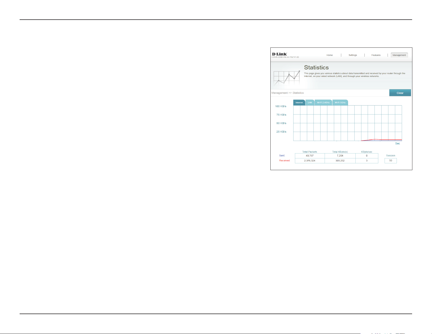Click the Received row label

[x=285, y=161]
